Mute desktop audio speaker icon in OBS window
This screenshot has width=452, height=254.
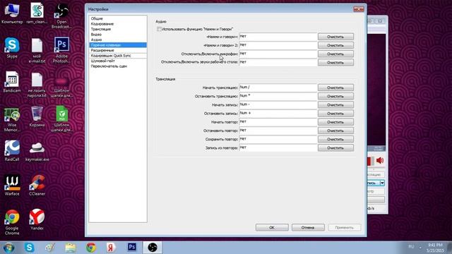380,160
